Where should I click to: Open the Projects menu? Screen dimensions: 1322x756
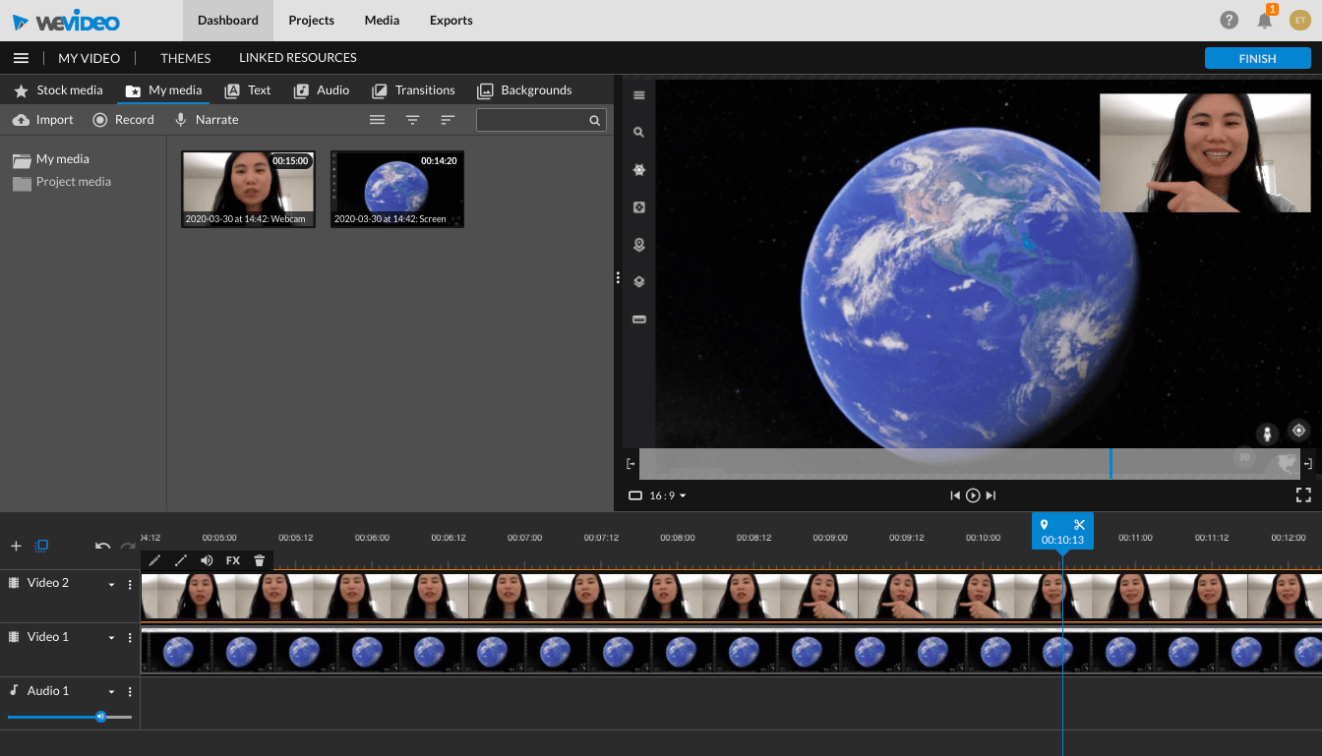[x=311, y=21]
